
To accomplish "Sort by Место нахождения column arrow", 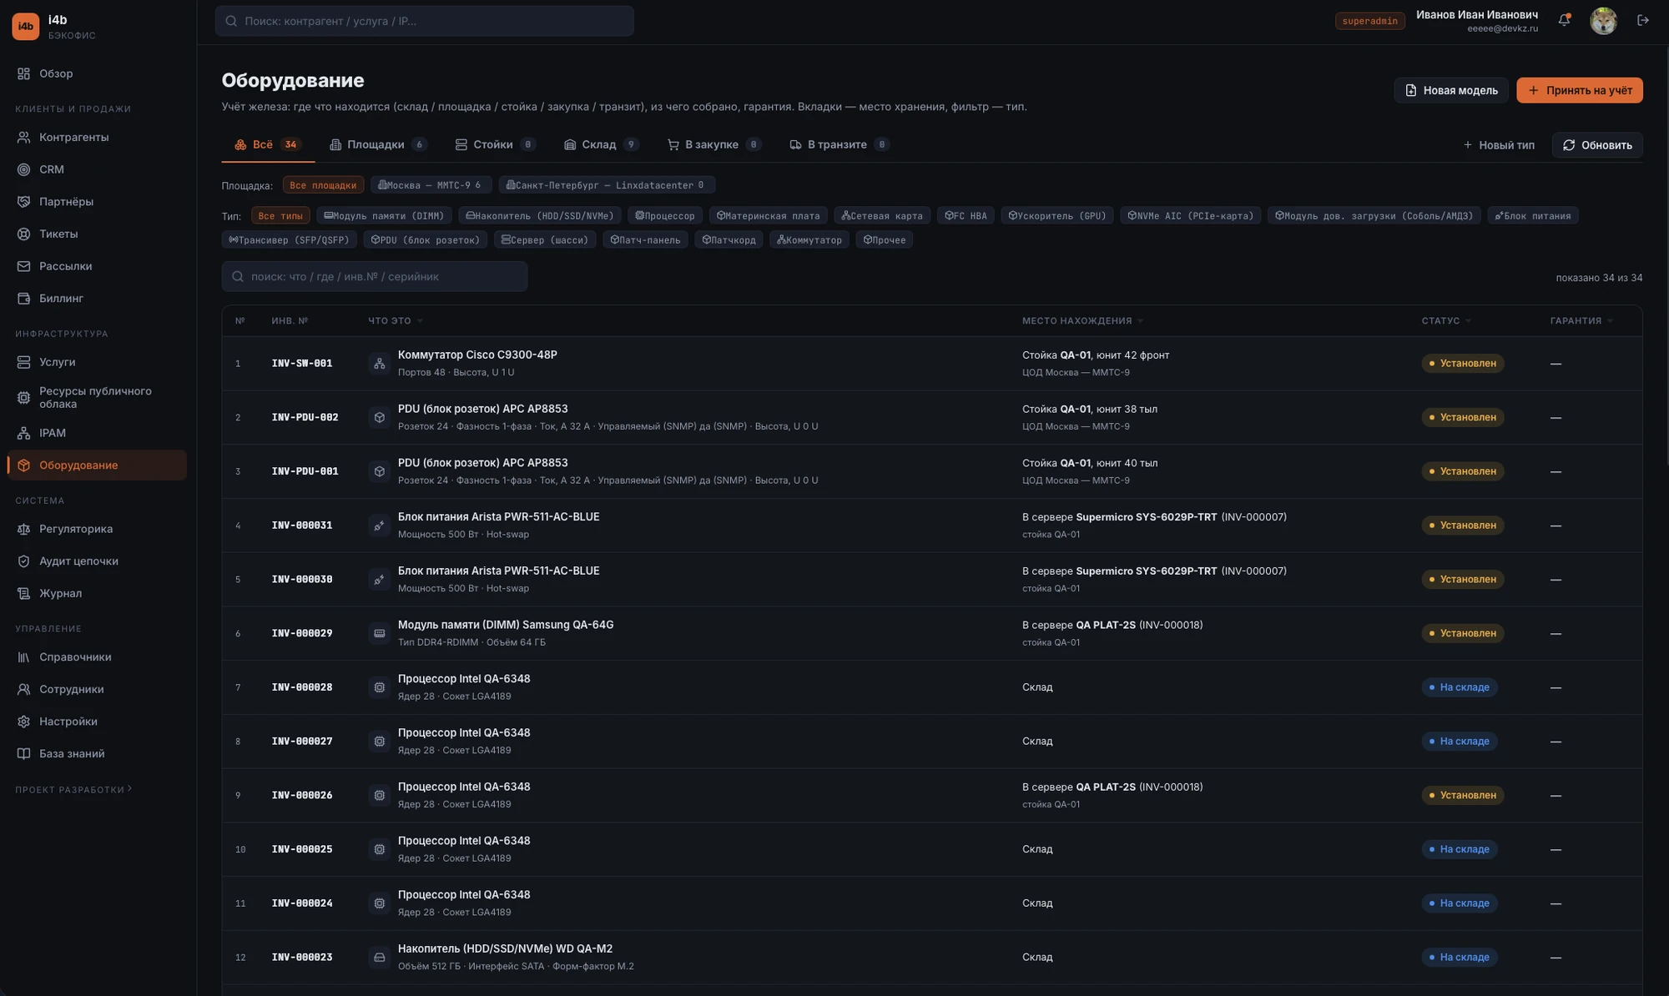I will coord(1140,321).
